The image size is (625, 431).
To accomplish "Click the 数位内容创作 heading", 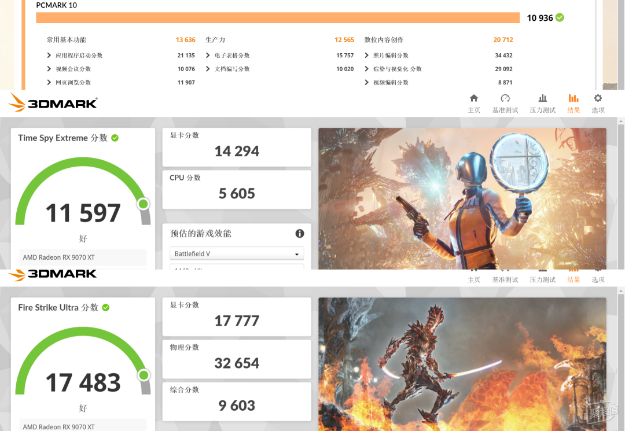I will click(384, 39).
